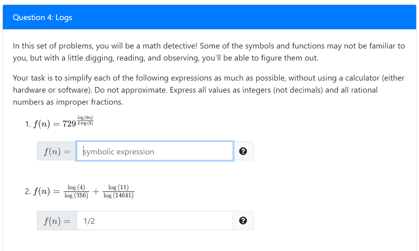Select the symbolic expression input field
Image resolution: width=419 pixels, height=251 pixels.
(155, 151)
